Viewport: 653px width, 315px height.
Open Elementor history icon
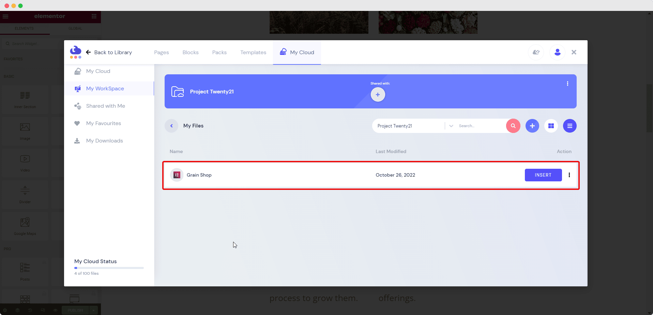click(30, 310)
